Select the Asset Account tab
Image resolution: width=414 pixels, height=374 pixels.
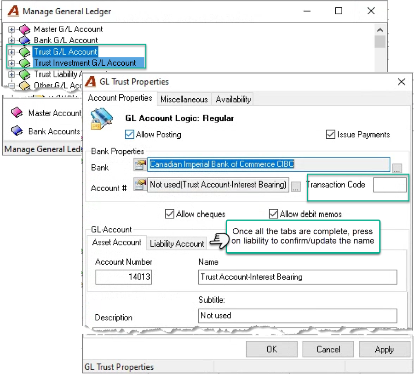click(x=117, y=242)
